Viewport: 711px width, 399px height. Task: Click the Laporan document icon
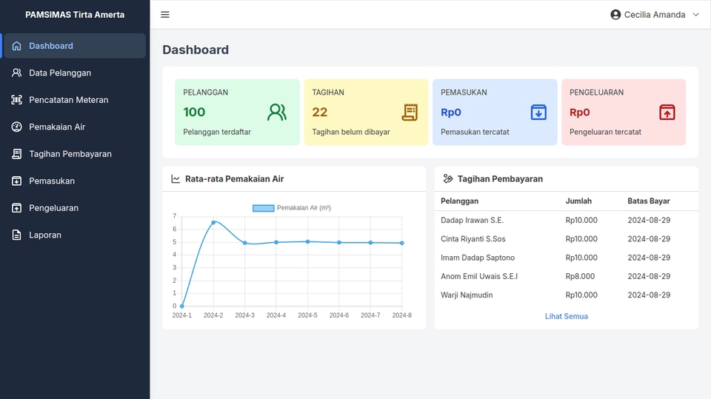[x=17, y=235]
